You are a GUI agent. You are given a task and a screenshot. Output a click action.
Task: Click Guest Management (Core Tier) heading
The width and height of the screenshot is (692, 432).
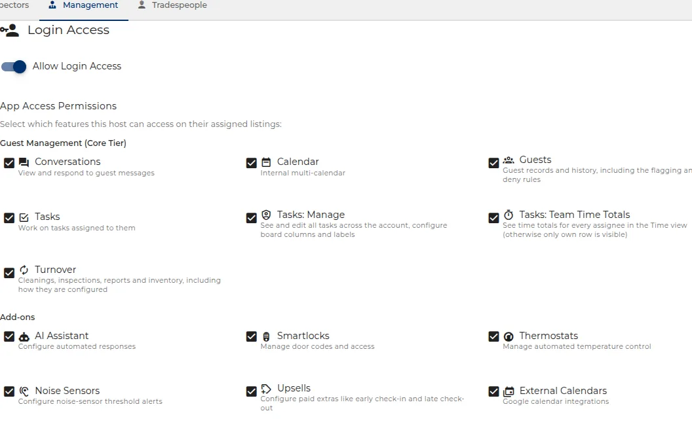(63, 143)
